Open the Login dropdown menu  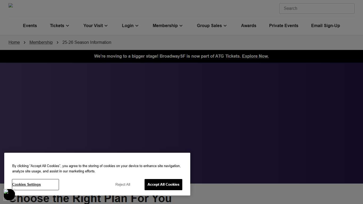[130, 26]
